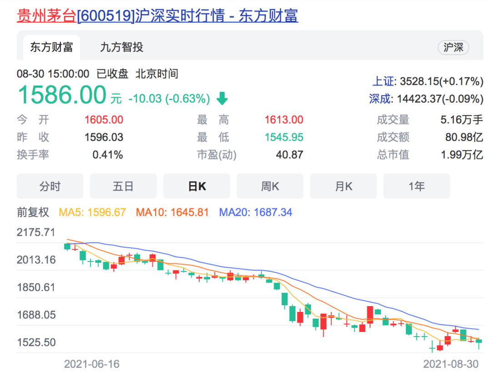Switch to the 东方财富 tab
The width and height of the screenshot is (491, 377).
[51, 47]
